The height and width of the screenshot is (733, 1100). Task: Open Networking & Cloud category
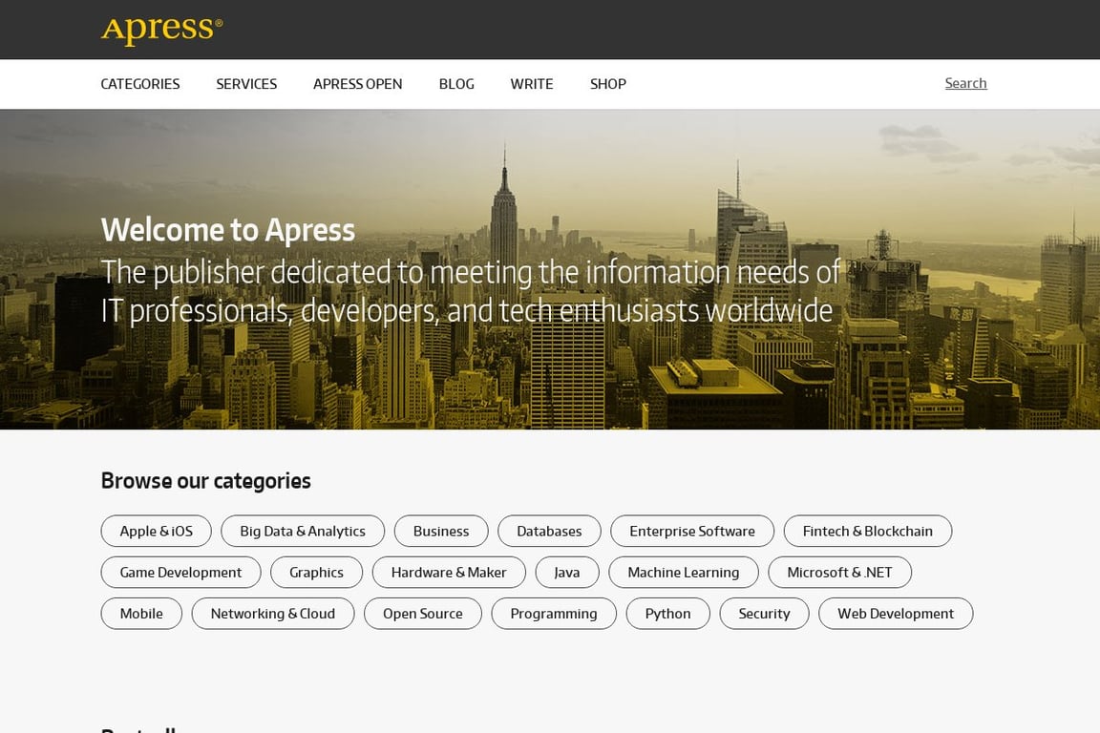point(273,614)
